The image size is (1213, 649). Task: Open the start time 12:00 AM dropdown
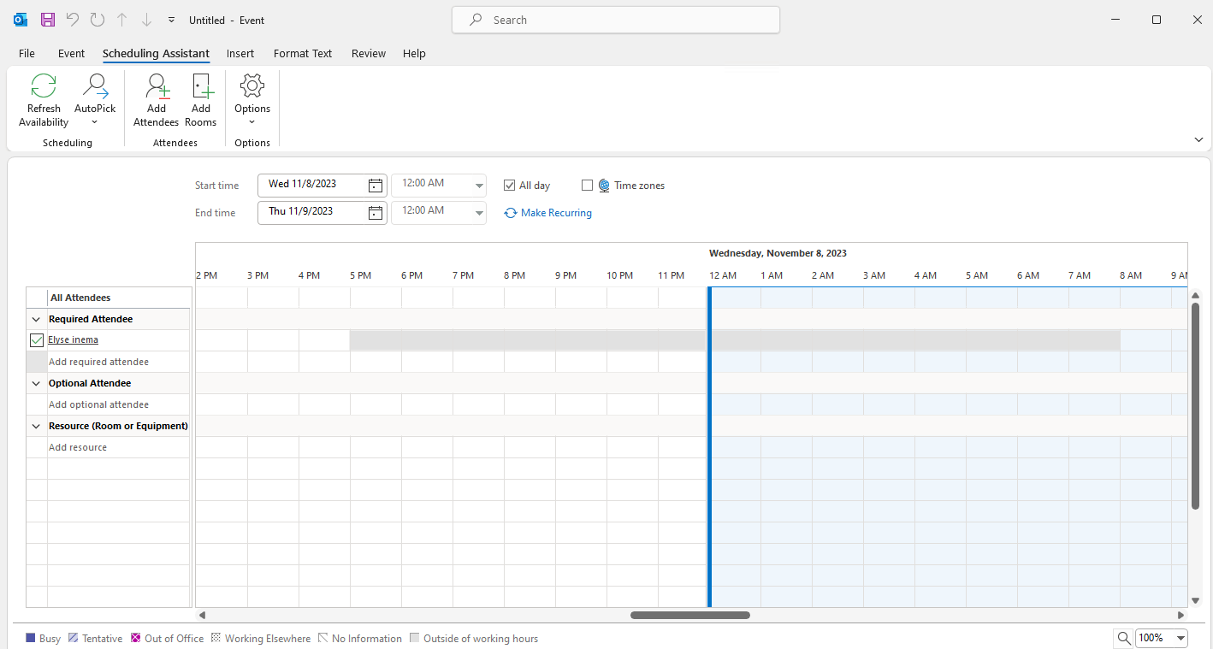479,186
